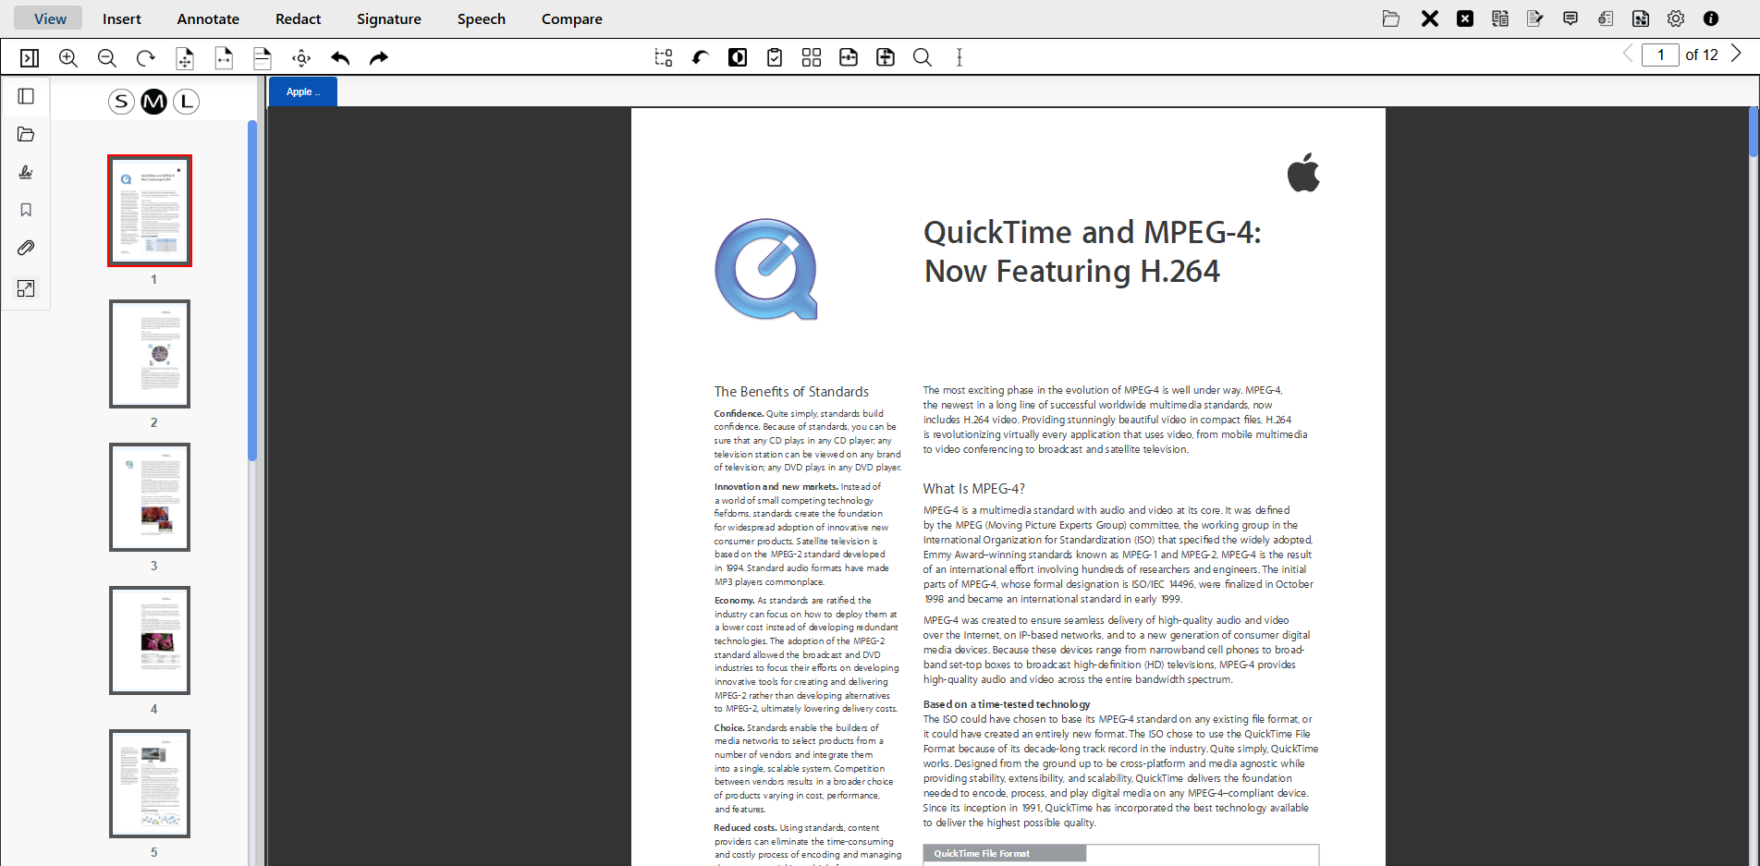Switch to the text selection tool
The image size is (1760, 866).
coord(959,57)
